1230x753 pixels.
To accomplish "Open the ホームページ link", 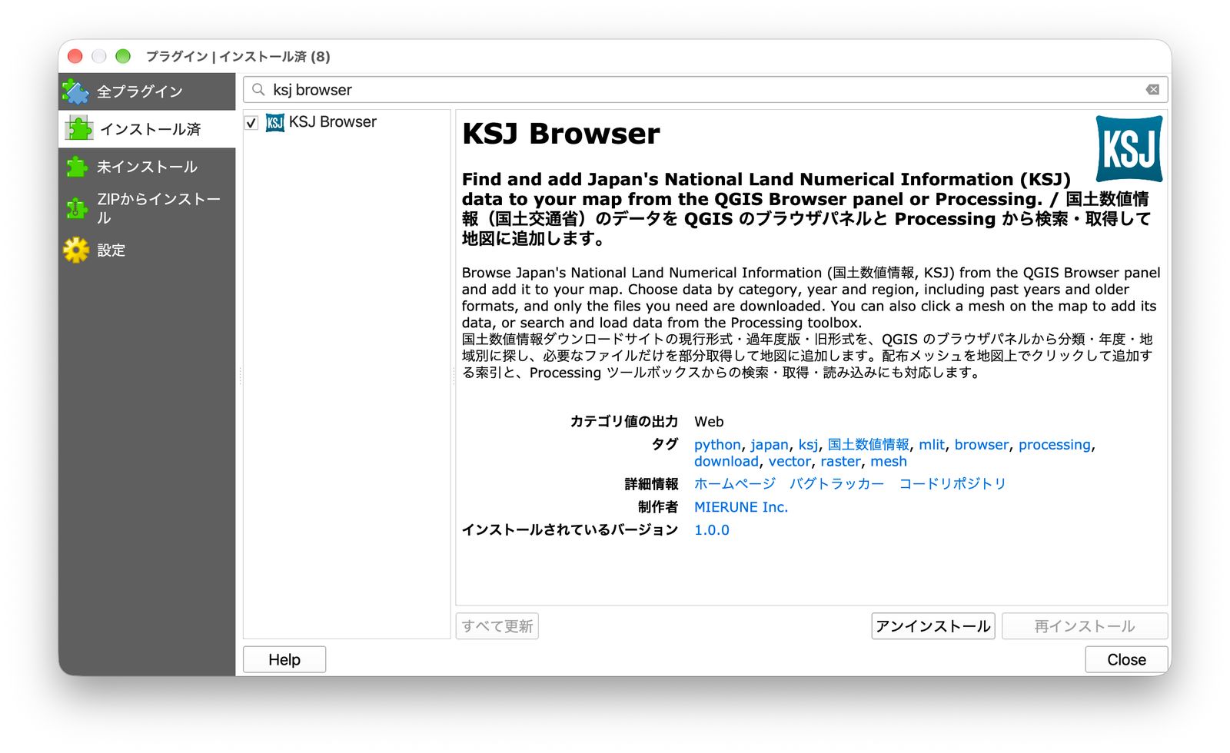I will pos(735,484).
